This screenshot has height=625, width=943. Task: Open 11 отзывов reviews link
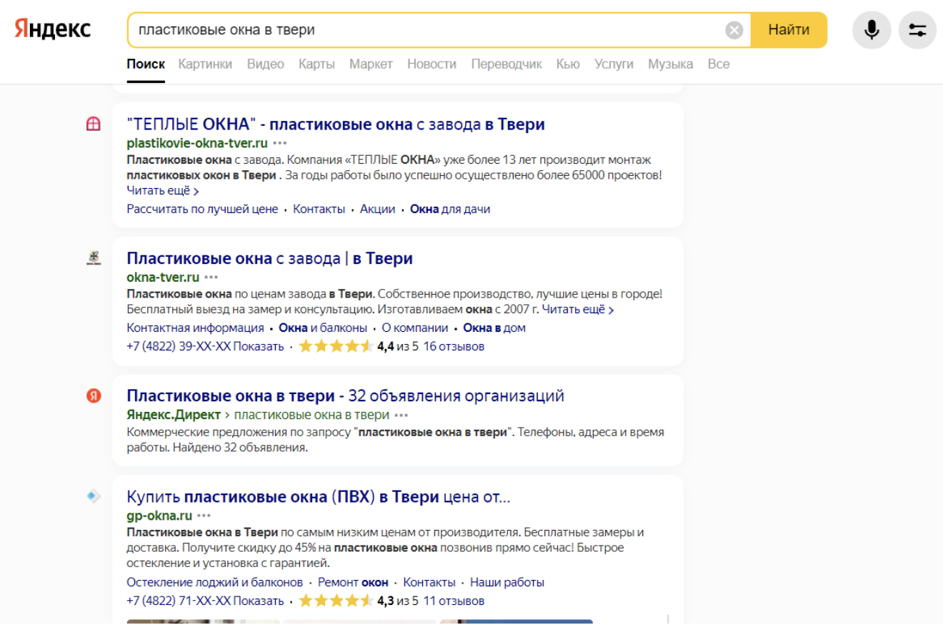click(454, 601)
